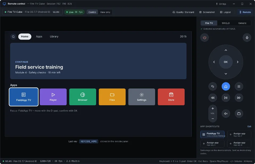Click the remote's back arrow button
255x164 pixels.
212,86
